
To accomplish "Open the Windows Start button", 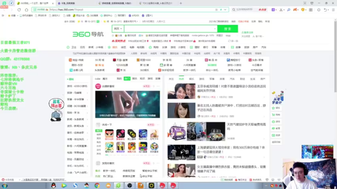I will [5, 186].
